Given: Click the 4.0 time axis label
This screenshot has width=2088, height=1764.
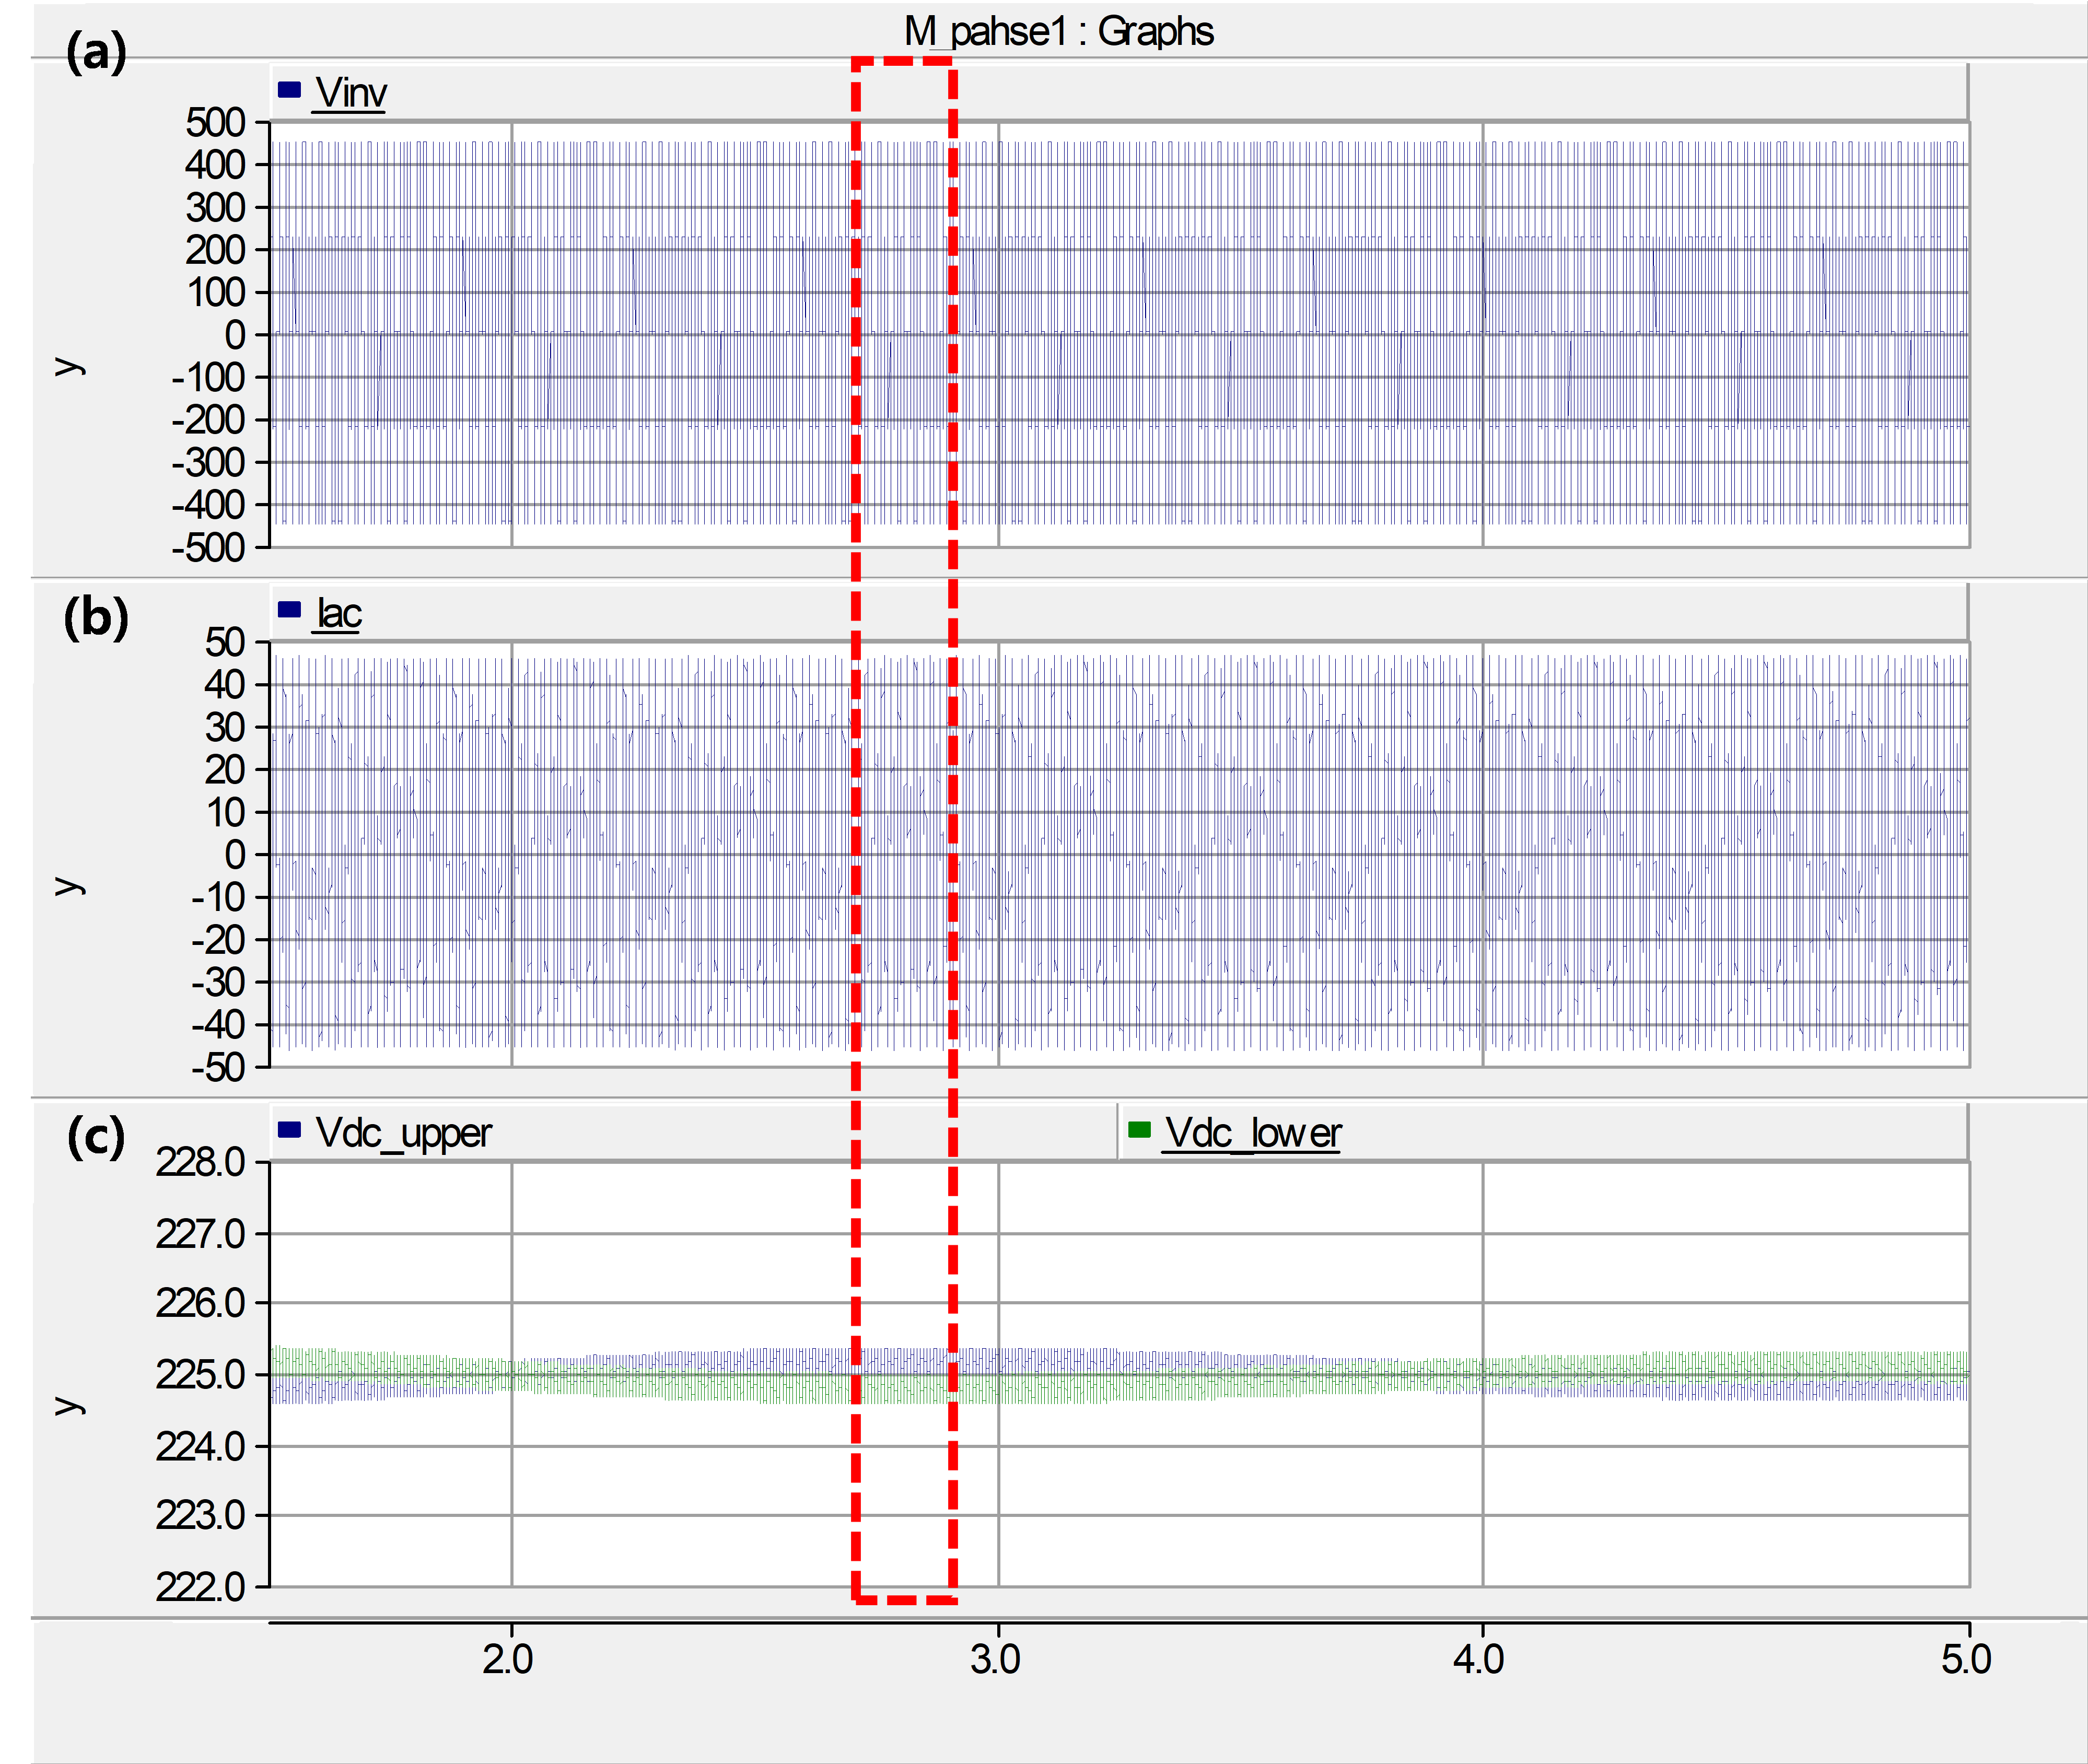Looking at the screenshot, I should [1479, 1659].
